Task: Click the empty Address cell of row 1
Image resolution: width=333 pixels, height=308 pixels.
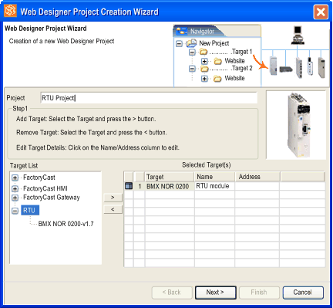Action: 257,186
